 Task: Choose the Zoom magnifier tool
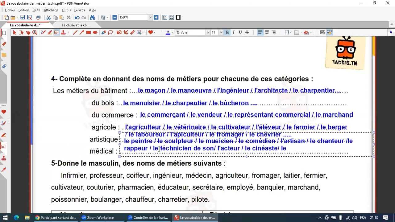pyautogui.click(x=35, y=32)
